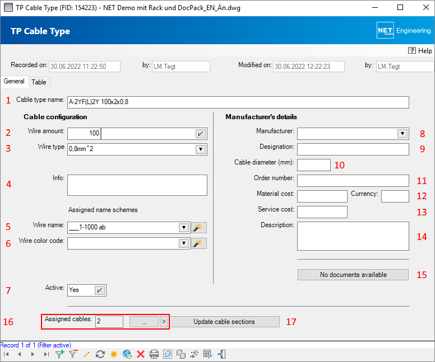The height and width of the screenshot is (362, 435).
Task: Click the table with wrench icon
Action: click(208, 354)
